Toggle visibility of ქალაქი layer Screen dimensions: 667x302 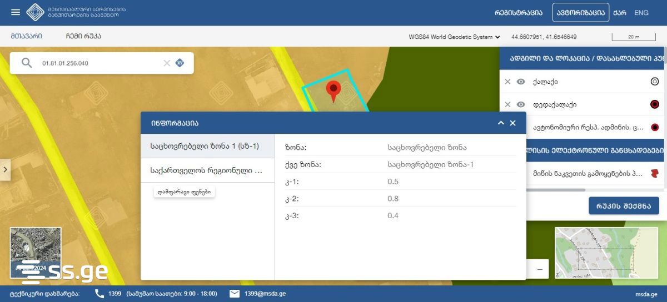pyautogui.click(x=521, y=82)
